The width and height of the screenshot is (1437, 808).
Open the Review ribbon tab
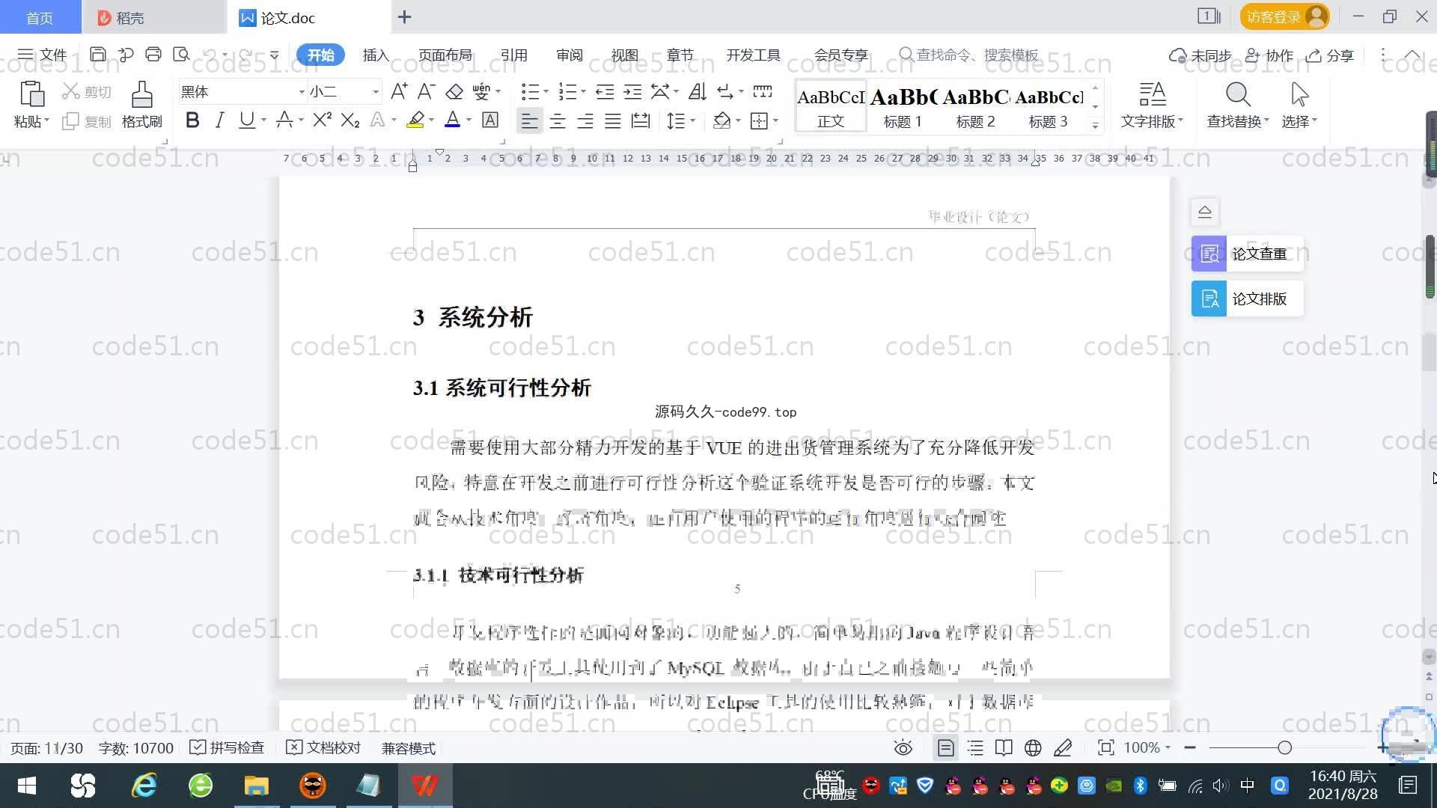pos(570,55)
